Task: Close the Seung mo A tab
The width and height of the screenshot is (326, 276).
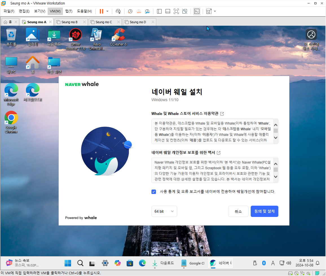Action: [x=50, y=22]
